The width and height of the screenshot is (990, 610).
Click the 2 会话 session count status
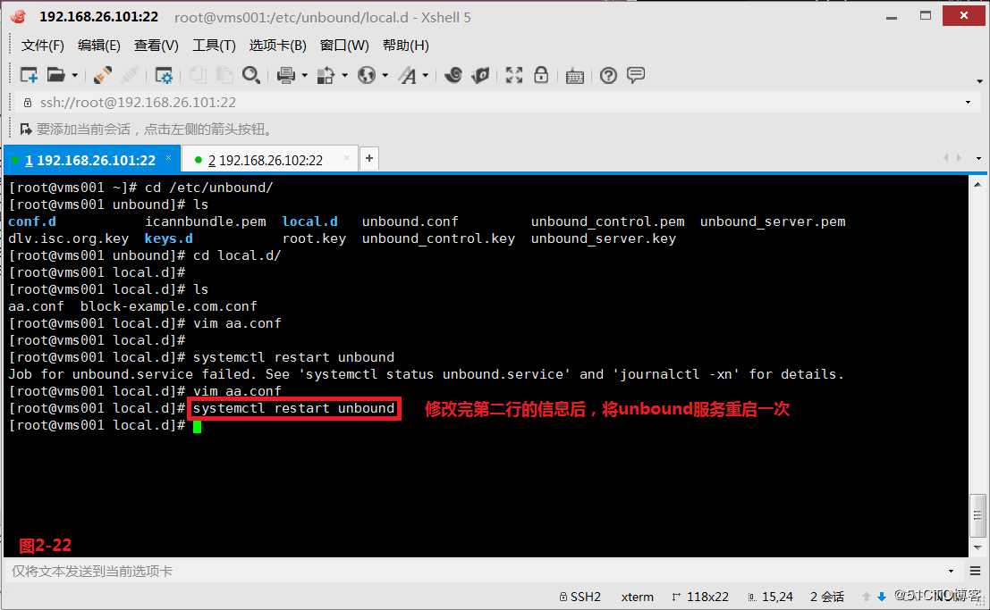click(827, 597)
